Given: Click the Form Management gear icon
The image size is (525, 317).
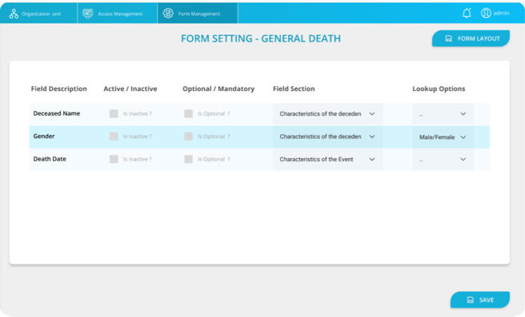Looking at the screenshot, I should (x=168, y=14).
